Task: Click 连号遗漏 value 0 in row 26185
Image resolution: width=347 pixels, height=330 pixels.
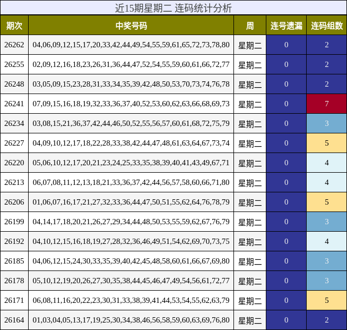Action: click(286, 261)
